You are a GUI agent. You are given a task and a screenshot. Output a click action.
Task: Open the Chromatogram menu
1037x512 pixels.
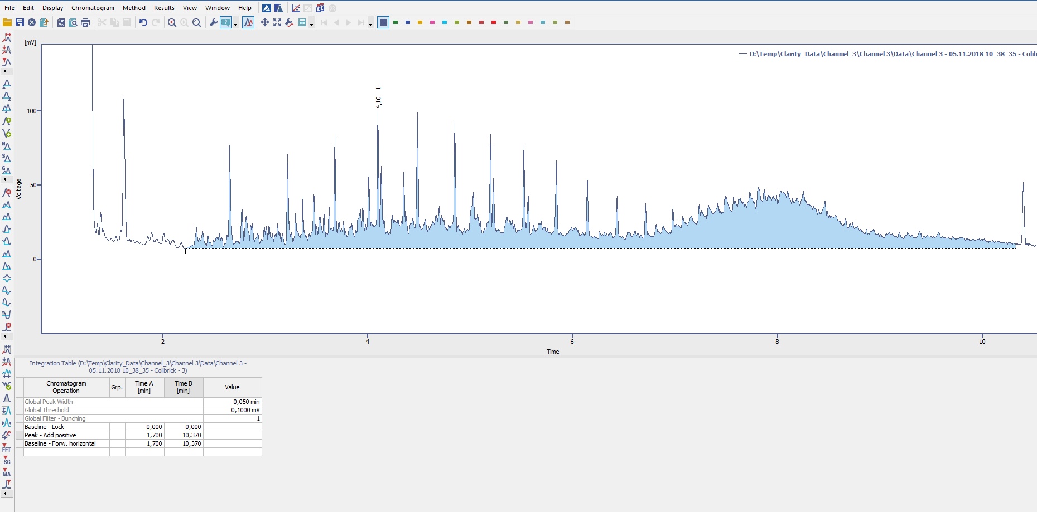(93, 8)
